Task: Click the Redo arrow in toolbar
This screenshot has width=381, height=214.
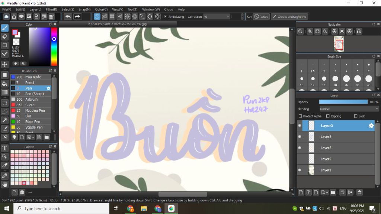Action: (77, 16)
